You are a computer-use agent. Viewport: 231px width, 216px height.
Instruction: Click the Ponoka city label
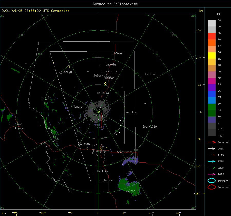click(117, 53)
